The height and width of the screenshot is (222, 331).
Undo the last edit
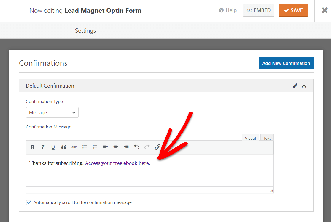click(x=136, y=147)
